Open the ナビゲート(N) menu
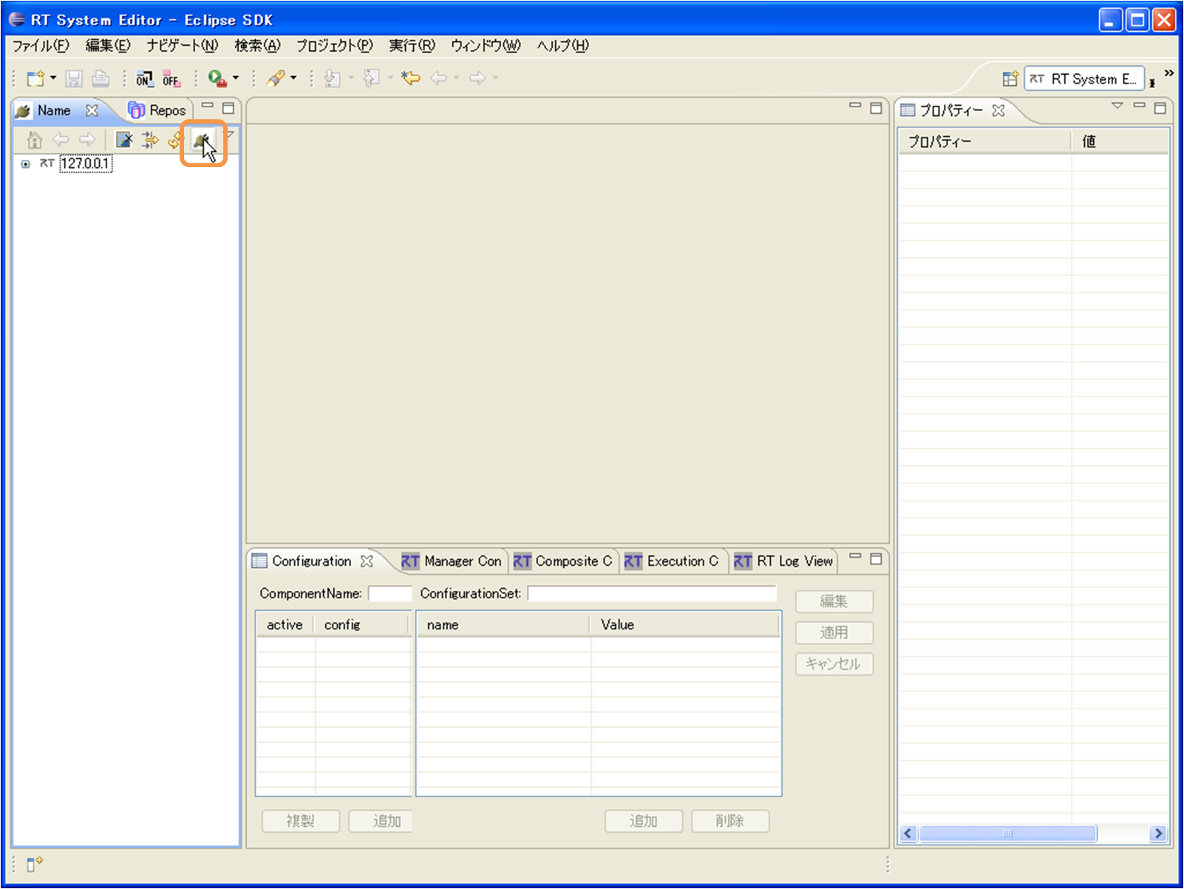This screenshot has height=889, width=1184. 183,46
